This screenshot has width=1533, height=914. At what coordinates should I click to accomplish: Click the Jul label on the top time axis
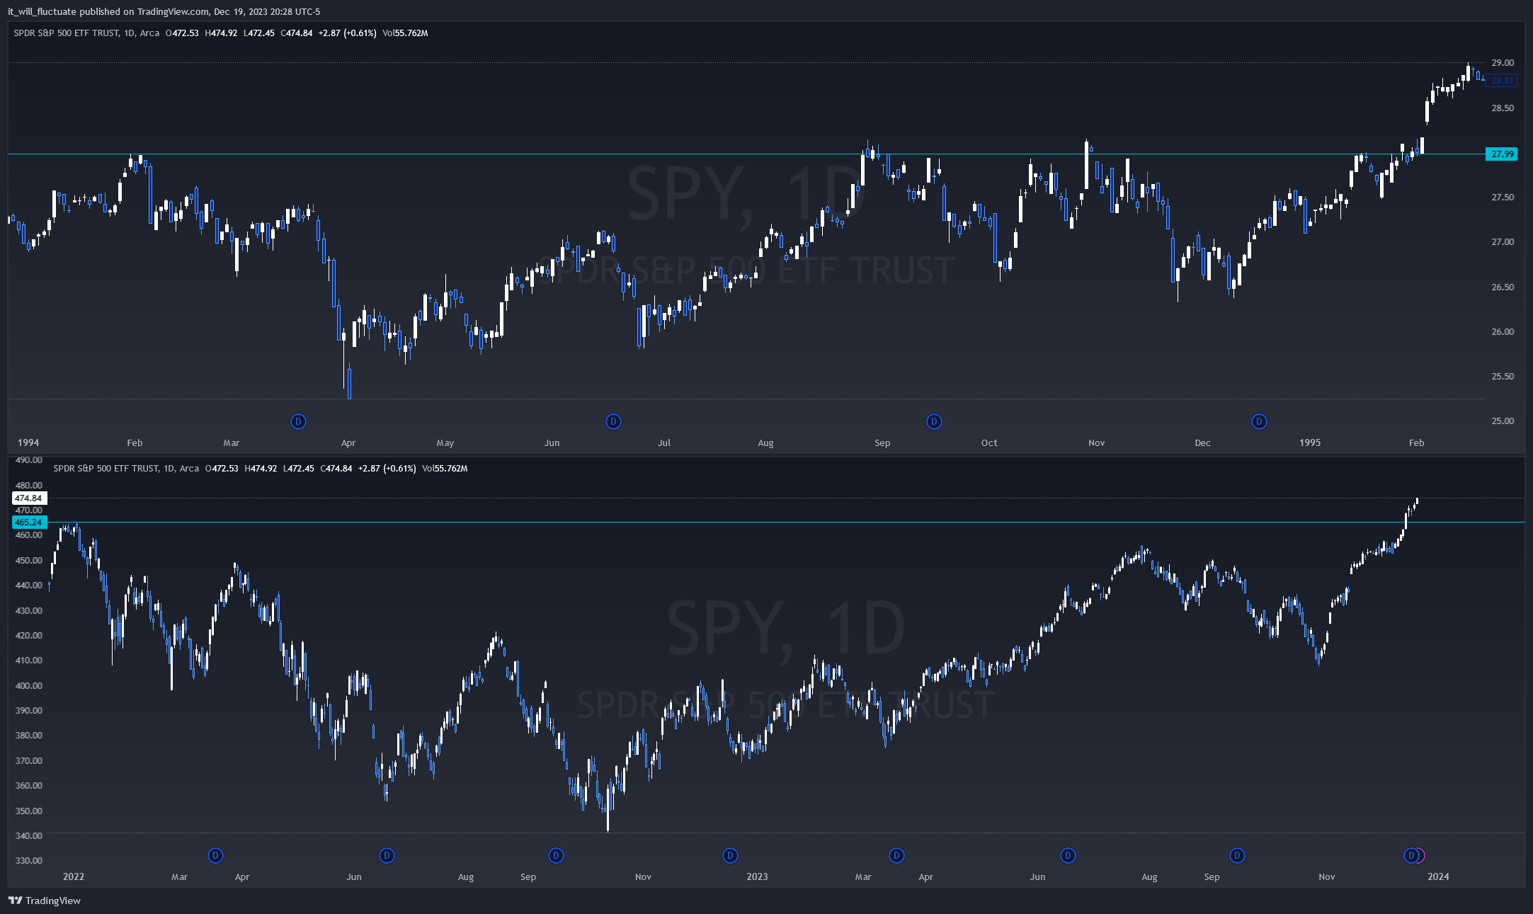coord(664,443)
